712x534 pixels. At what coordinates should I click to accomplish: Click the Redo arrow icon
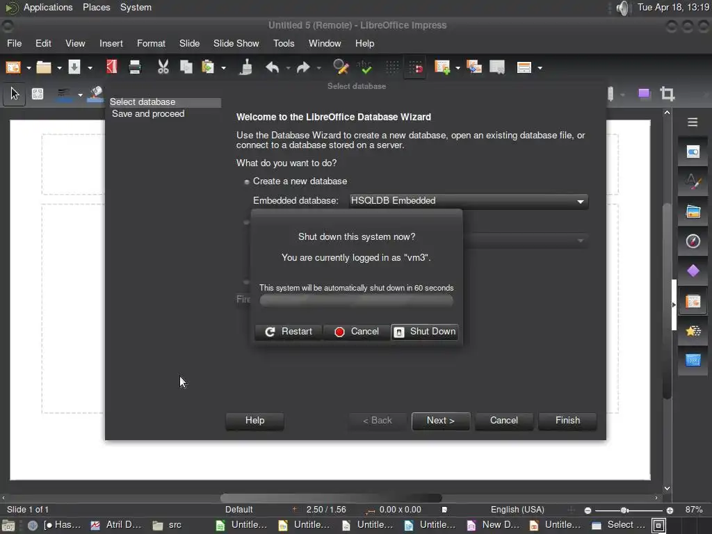[303, 67]
